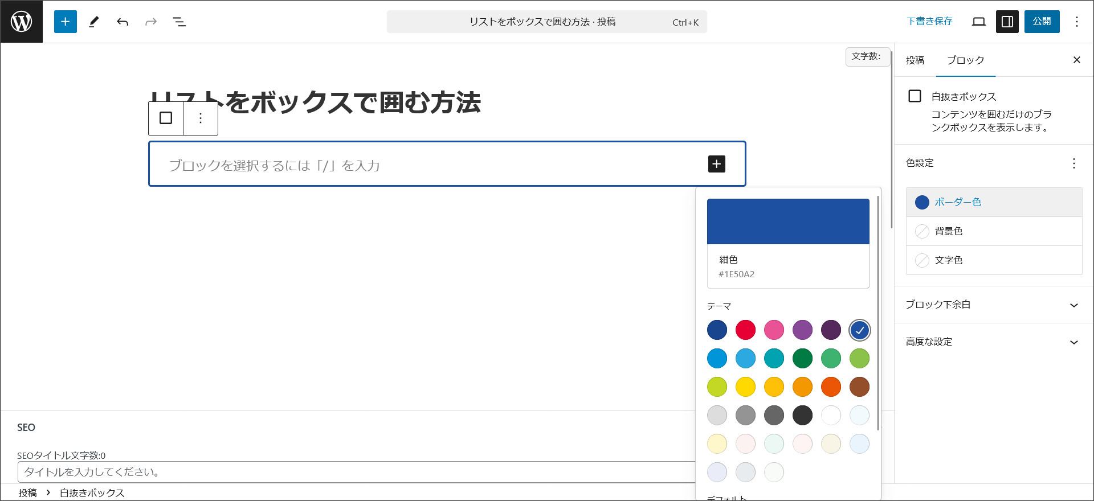Select the ボーダー色 color setting
Image resolution: width=1094 pixels, height=501 pixels.
(994, 202)
